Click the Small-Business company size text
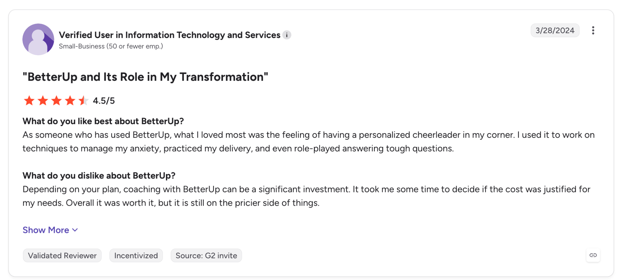This screenshot has height=280, width=619. pos(111,46)
